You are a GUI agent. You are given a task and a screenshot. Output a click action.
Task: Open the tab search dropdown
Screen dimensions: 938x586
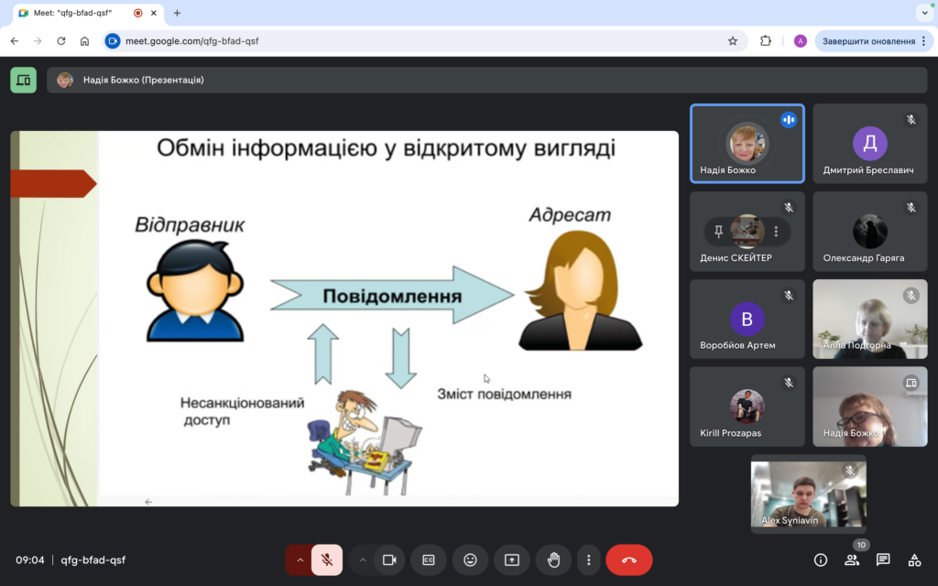(925, 13)
